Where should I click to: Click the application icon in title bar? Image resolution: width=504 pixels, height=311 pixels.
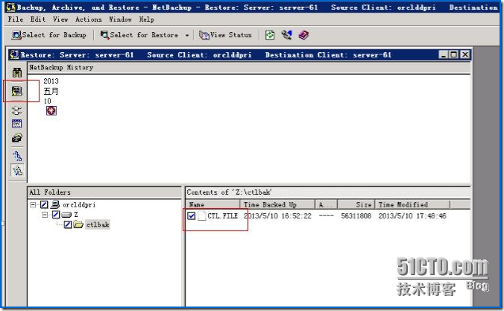point(10,7)
